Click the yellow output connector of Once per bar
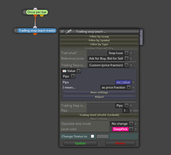171x155 pixels. click(x=42, y=16)
